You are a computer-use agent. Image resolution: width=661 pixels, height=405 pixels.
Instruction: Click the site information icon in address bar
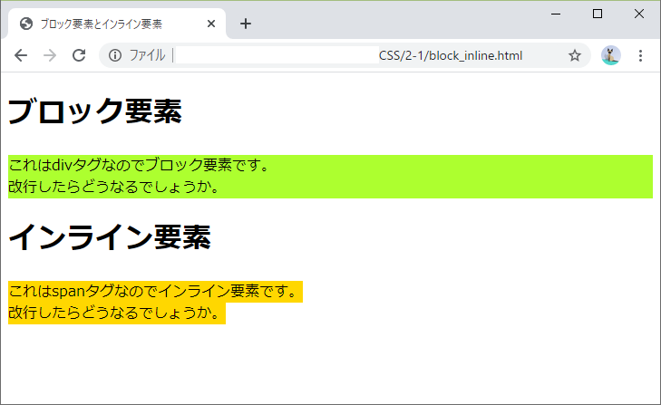[115, 55]
